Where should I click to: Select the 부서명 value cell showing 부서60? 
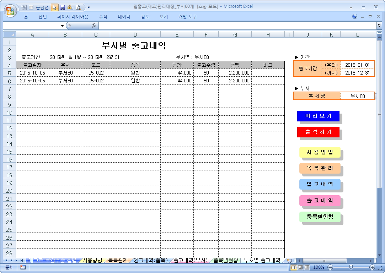pyautogui.click(x=357, y=96)
